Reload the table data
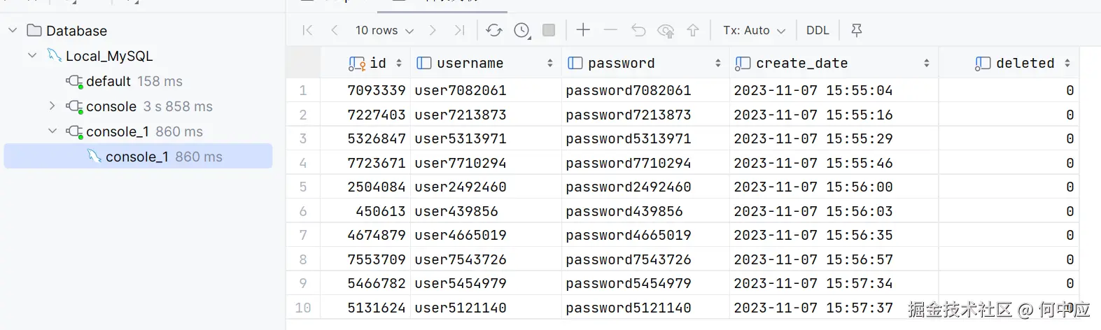 click(494, 30)
